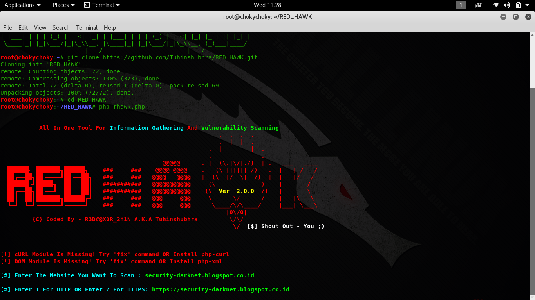
Task: Open the Terminal app menu in top bar
Action: coord(102,5)
